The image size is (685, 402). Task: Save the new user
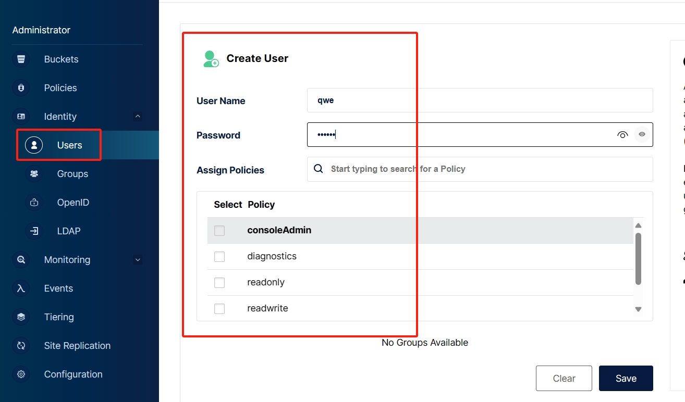pos(626,379)
